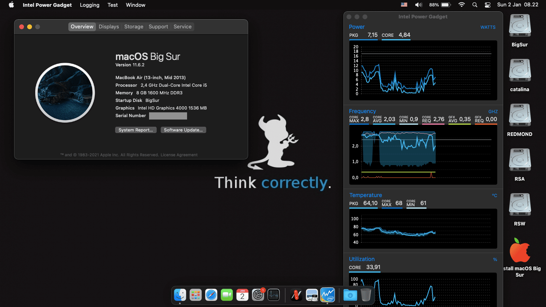Open Preview app in the dock
The width and height of the screenshot is (546, 307).
click(x=312, y=295)
